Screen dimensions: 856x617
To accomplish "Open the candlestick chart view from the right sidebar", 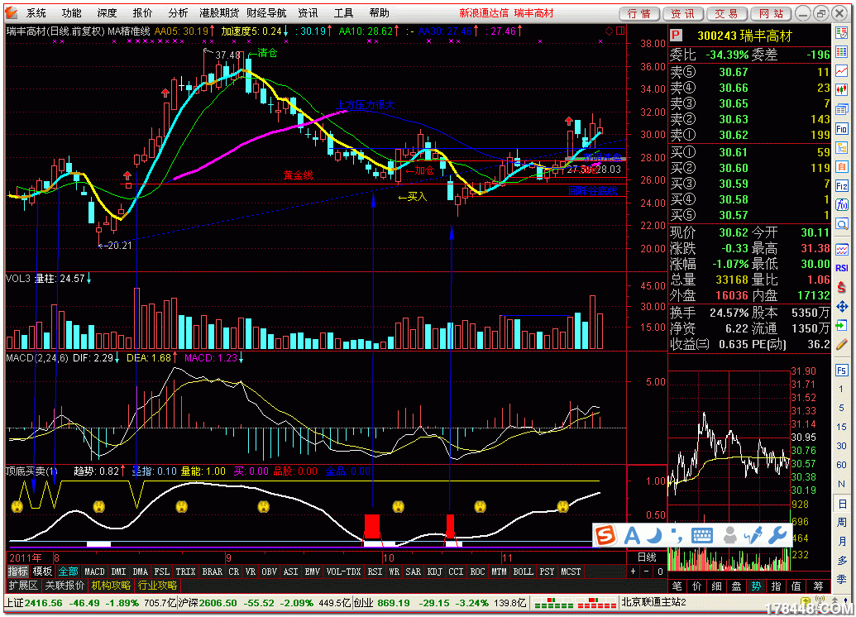I will 841,91.
